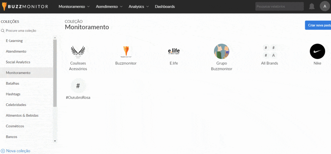Click the Buzzmonitor logo in header
This screenshot has height=154, width=331.
pyautogui.click(x=25, y=6)
